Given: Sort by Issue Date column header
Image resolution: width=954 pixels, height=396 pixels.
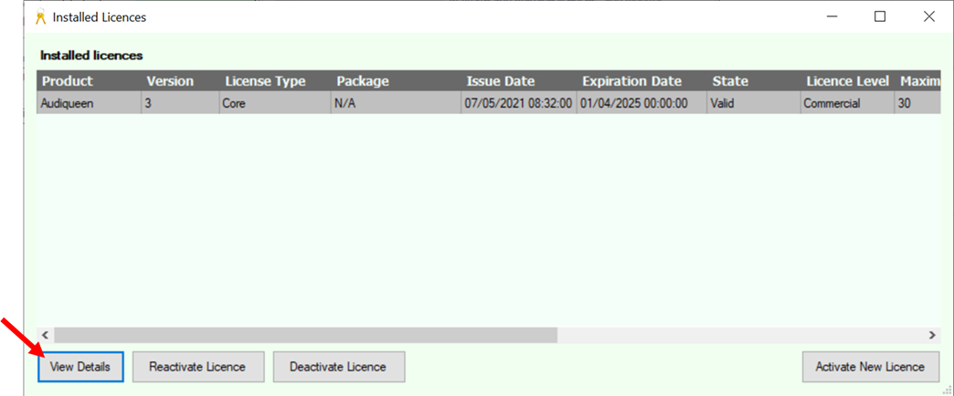Looking at the screenshot, I should point(519,81).
